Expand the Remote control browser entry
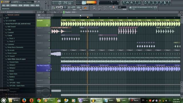The width and height of the screenshot is (183, 103). tap(13, 15)
